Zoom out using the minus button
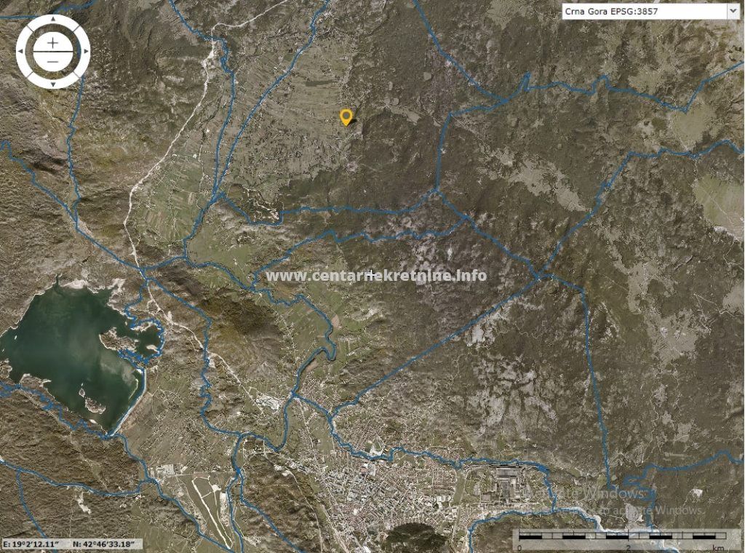 pyautogui.click(x=52, y=60)
